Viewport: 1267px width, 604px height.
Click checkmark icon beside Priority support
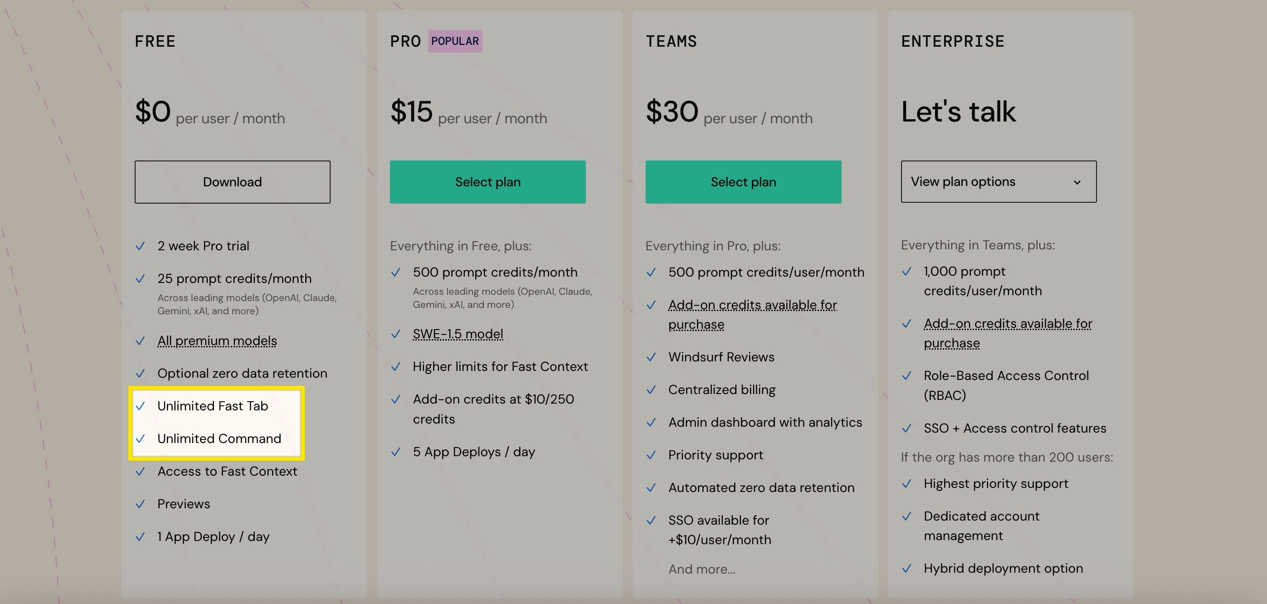651,455
